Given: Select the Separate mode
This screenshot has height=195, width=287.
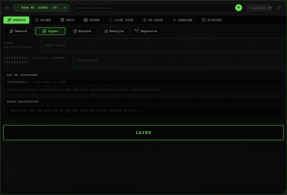Looking at the screenshot, I should coord(146,31).
